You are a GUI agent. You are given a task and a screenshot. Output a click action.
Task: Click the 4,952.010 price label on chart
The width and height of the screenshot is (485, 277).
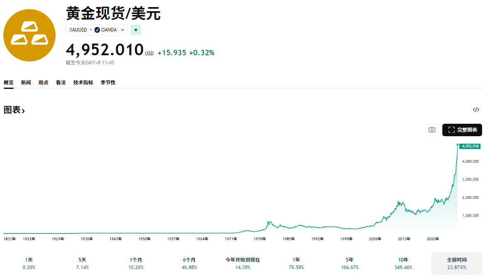tap(470, 146)
